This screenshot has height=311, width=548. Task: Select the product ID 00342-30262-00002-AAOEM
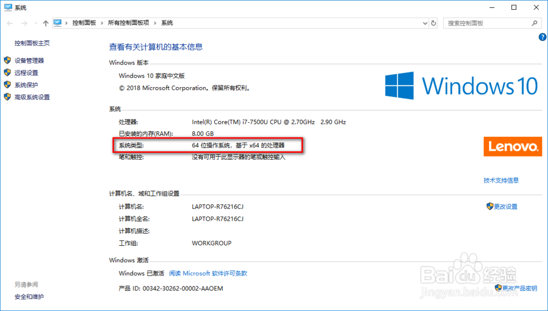coord(183,289)
